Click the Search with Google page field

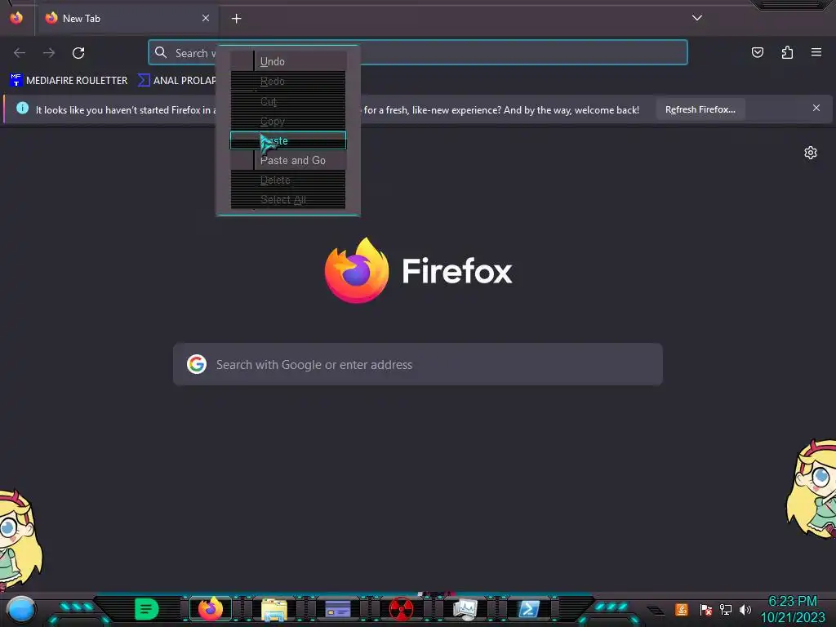(418, 365)
